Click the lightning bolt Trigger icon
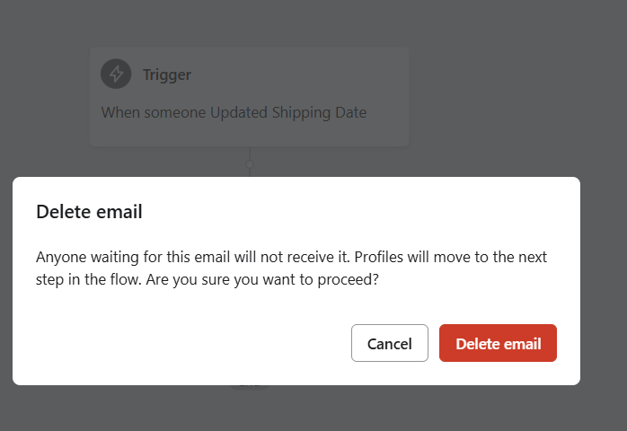627x431 pixels. (x=116, y=74)
